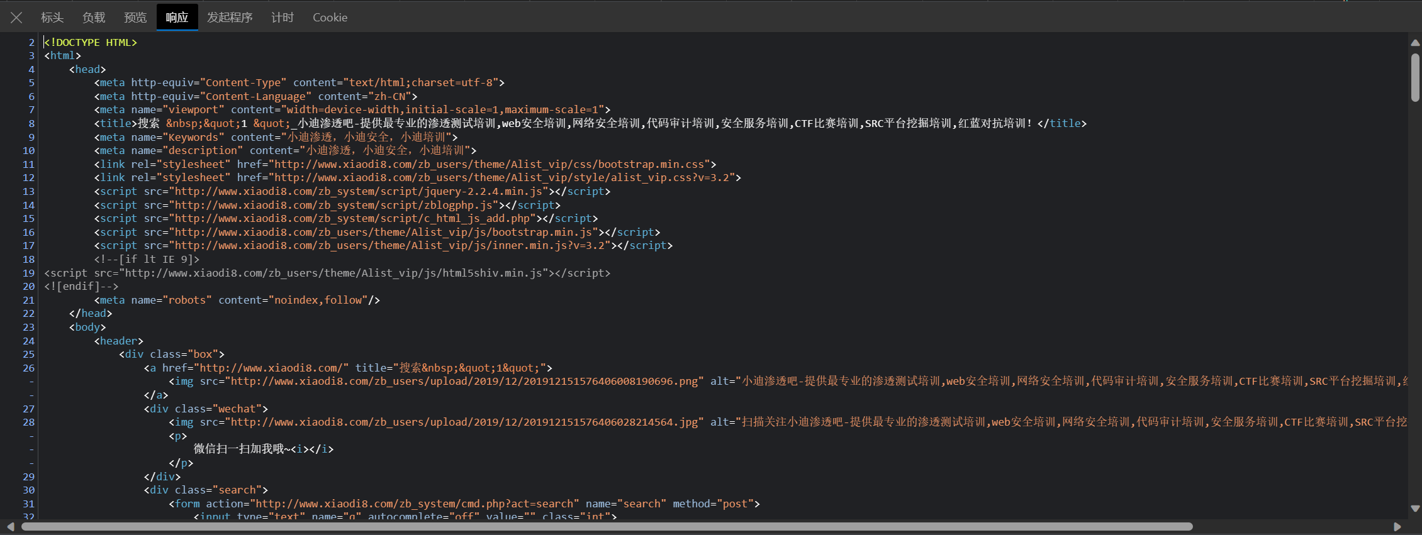The width and height of the screenshot is (1422, 535).
Task: Click the 微信扫一扫加我哦 text line
Action: click(x=264, y=449)
